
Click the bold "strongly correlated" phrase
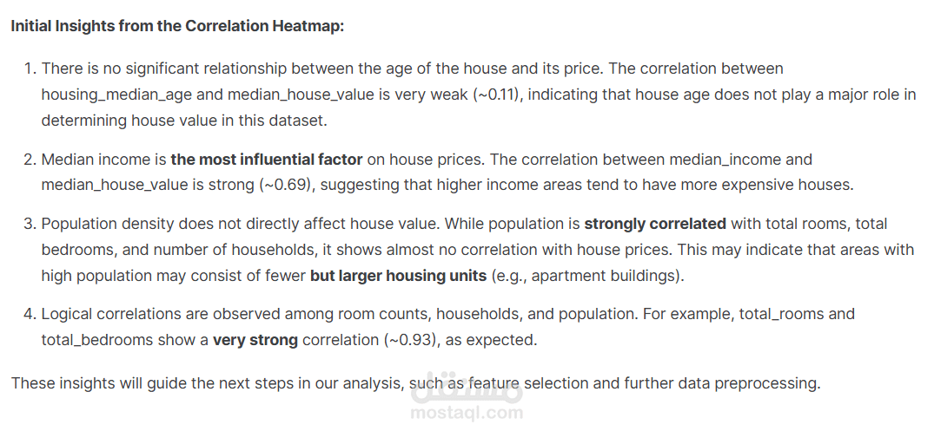[x=655, y=224]
